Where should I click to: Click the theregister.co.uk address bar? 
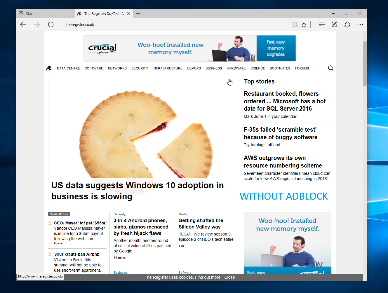pyautogui.click(x=175, y=25)
